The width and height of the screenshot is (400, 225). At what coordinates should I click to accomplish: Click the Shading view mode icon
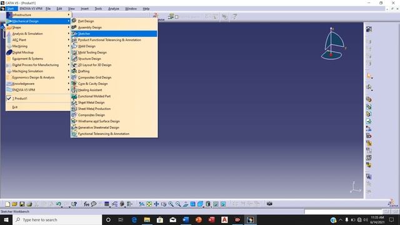tap(208, 204)
